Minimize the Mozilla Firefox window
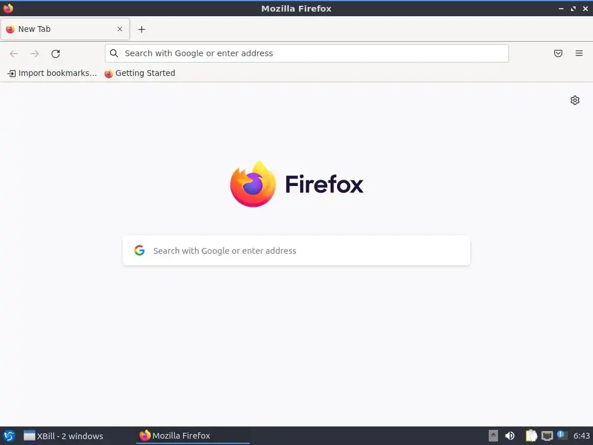The width and height of the screenshot is (593, 445). click(561, 8)
